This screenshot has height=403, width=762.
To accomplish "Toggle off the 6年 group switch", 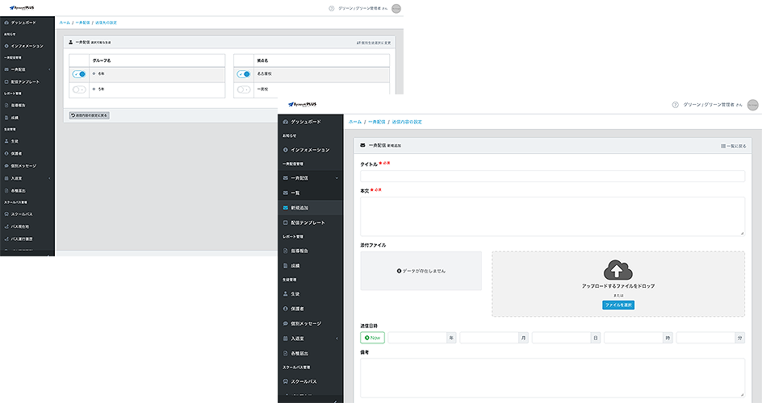I will (x=79, y=74).
